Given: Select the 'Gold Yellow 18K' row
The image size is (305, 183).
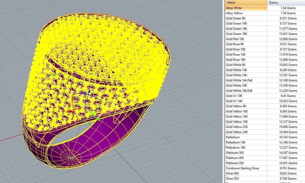Looking at the screenshot, I should pos(265,122).
